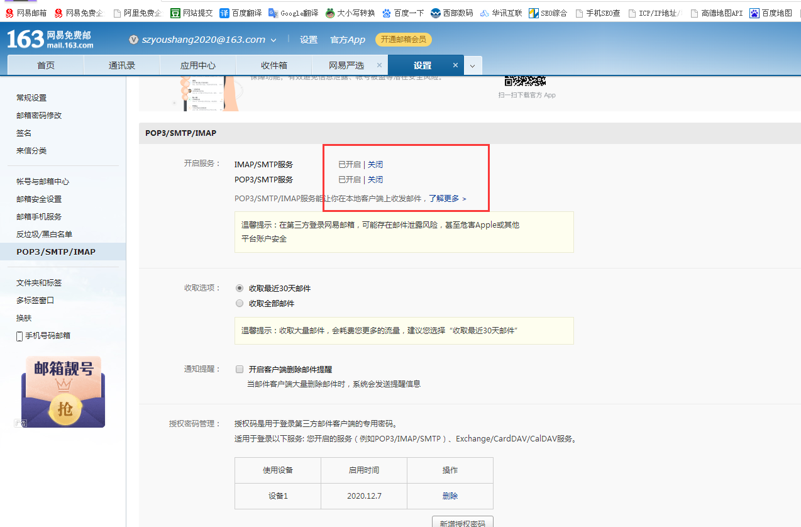Select 收取最近30天邮件 radio option
Viewport: 801px width, 527px height.
pyautogui.click(x=239, y=288)
